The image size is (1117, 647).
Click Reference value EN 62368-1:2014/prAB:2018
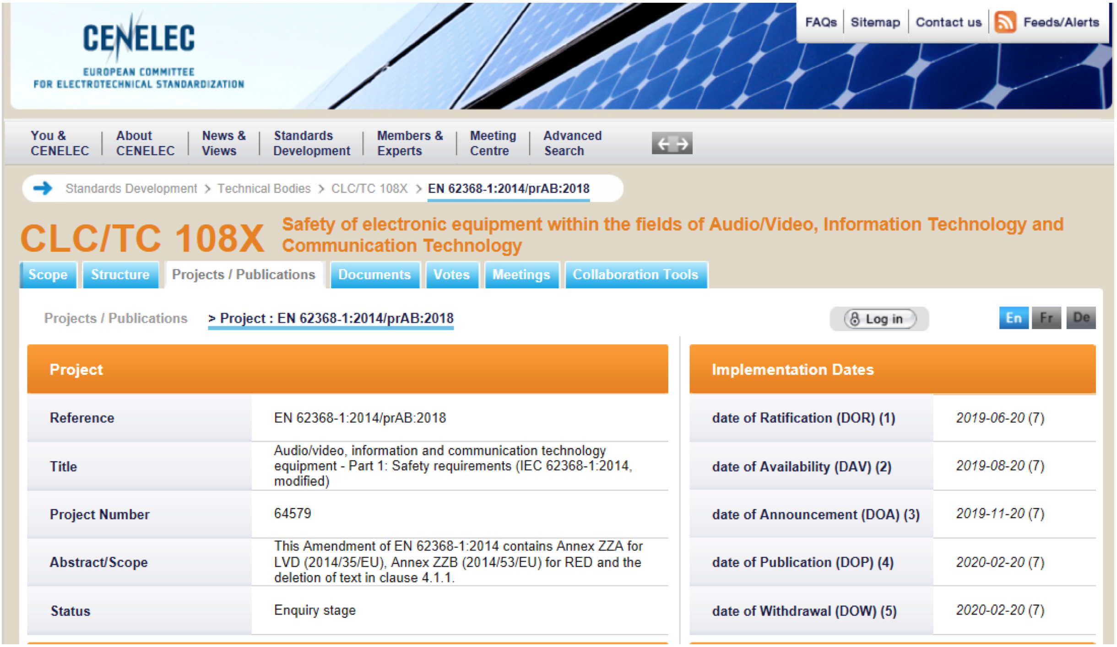coord(360,418)
